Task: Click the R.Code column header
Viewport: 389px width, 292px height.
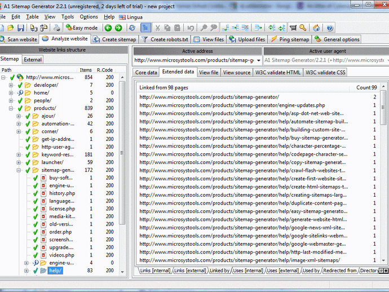Action: (105, 70)
